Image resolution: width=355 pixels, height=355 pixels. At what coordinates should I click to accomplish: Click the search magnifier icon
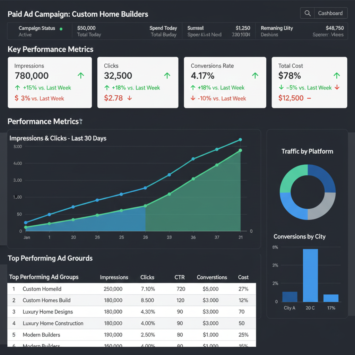click(x=308, y=13)
